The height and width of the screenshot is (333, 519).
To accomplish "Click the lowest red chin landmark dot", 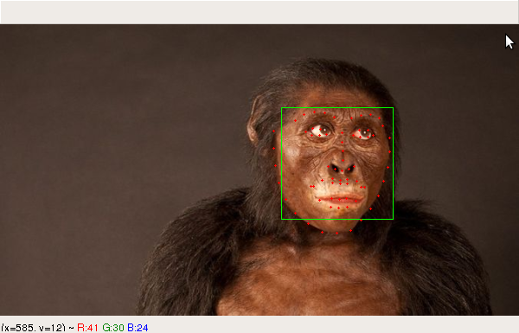I will tap(337, 233).
